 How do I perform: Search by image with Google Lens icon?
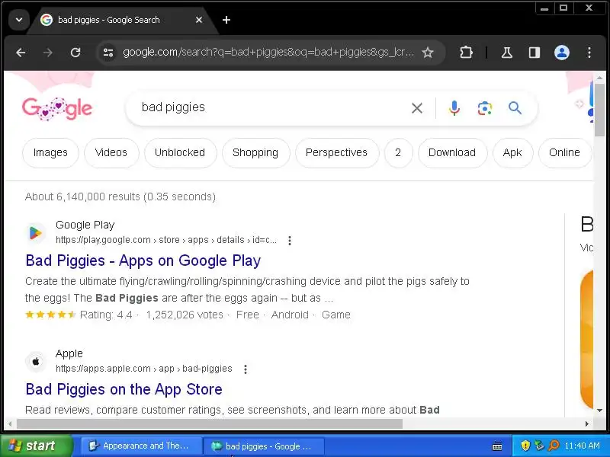[485, 108]
